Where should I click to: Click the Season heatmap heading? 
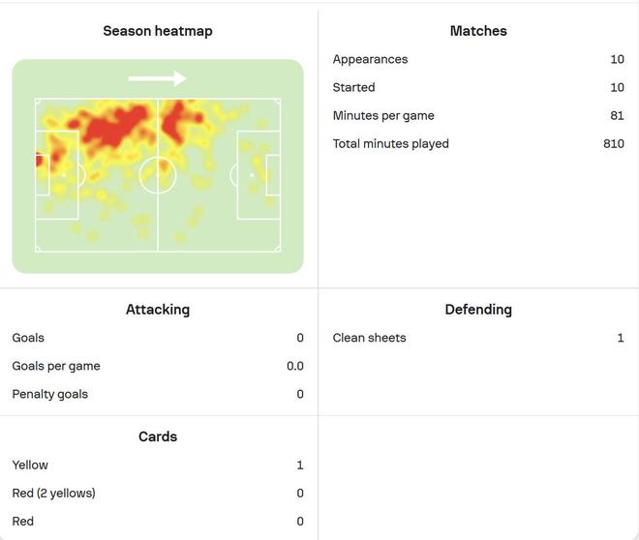[x=158, y=31]
